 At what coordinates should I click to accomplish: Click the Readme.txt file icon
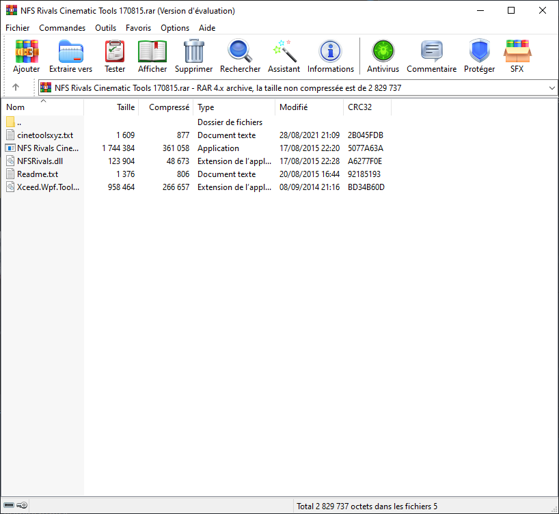[x=10, y=174]
